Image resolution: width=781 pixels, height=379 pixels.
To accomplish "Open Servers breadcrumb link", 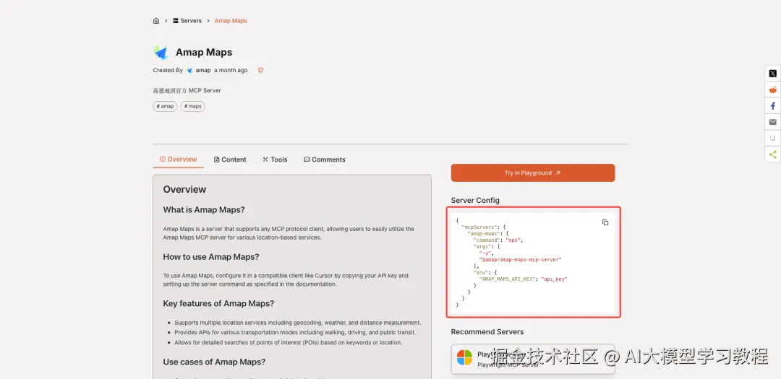I will [x=187, y=21].
